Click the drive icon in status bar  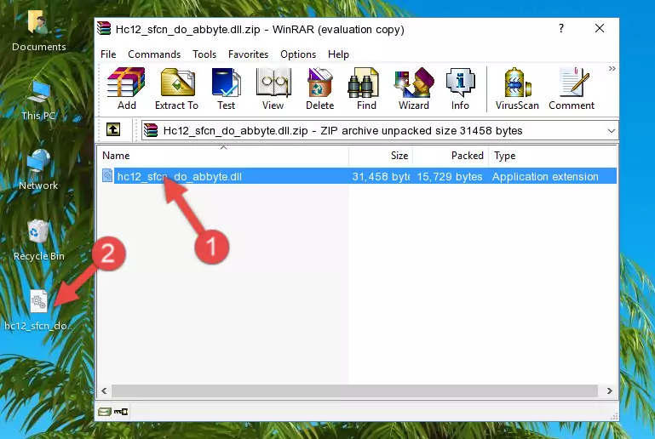pyautogui.click(x=105, y=412)
